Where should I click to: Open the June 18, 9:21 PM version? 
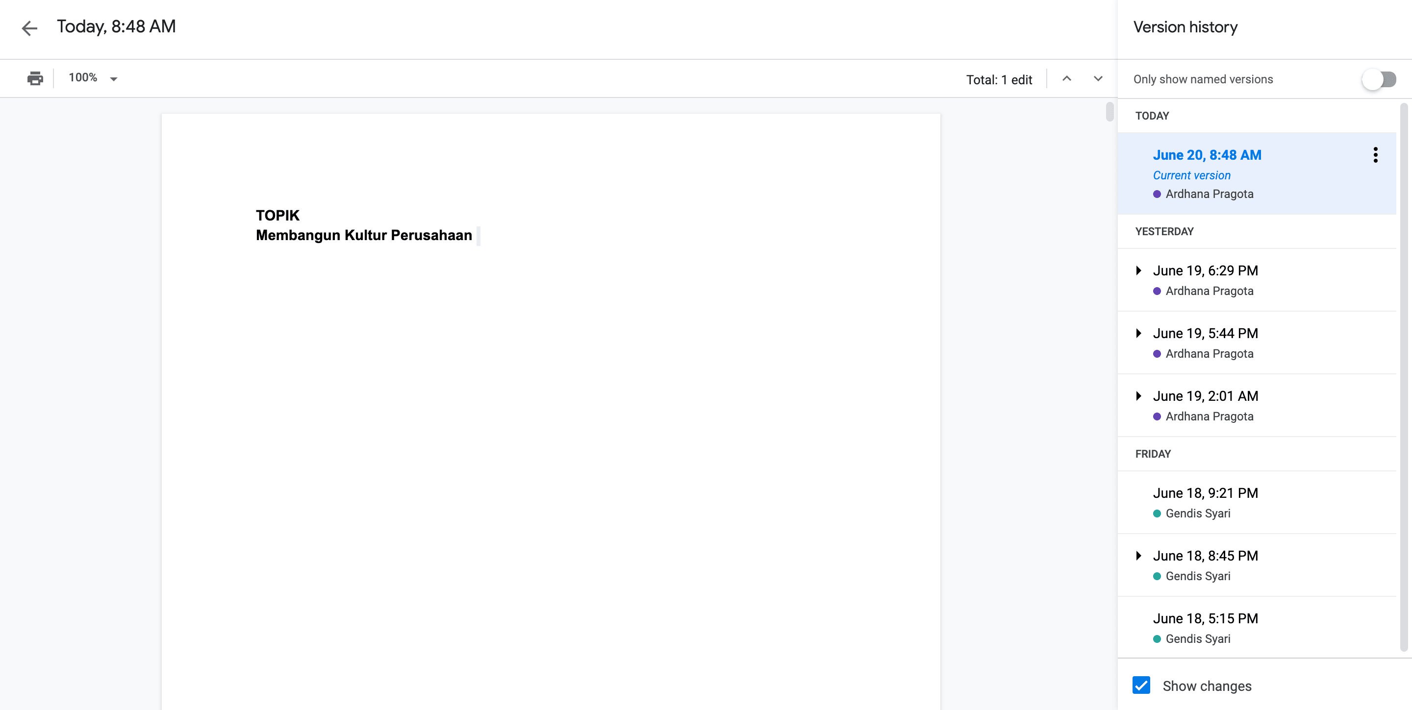pyautogui.click(x=1256, y=502)
